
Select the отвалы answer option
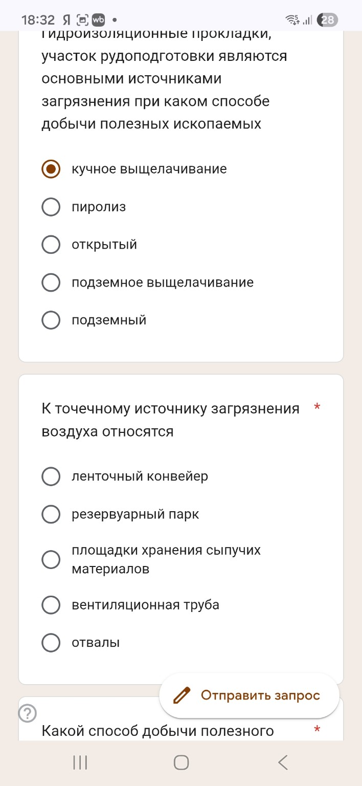(x=51, y=643)
